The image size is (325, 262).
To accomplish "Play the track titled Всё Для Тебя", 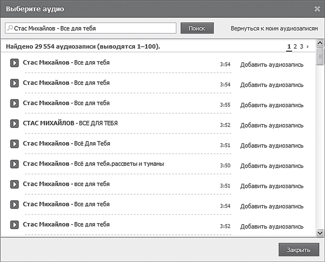I will (x=14, y=144).
